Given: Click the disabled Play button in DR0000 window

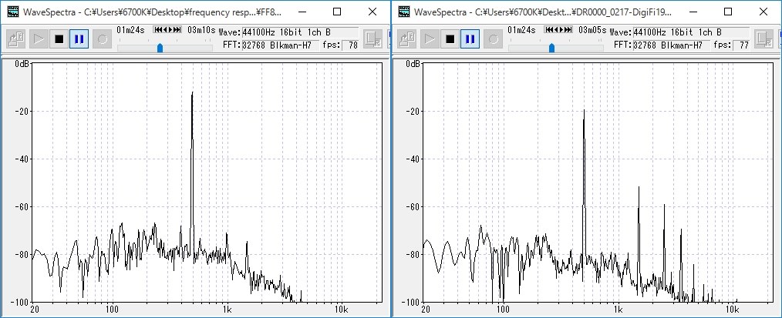Looking at the screenshot, I should (x=430, y=38).
